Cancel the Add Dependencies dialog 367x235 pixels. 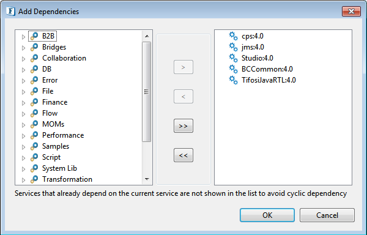pos(327,215)
